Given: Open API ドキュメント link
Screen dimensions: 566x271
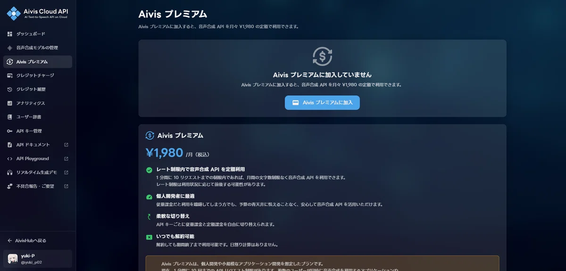Looking at the screenshot, I should (38, 145).
